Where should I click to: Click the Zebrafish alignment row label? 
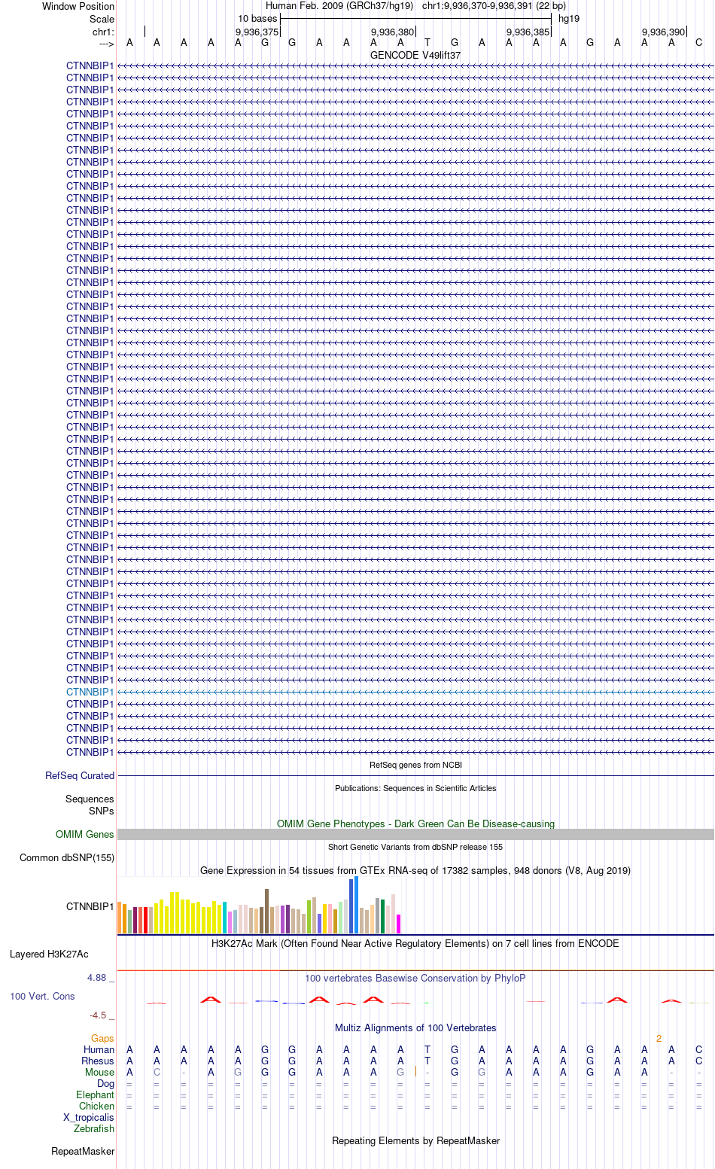click(x=94, y=1128)
